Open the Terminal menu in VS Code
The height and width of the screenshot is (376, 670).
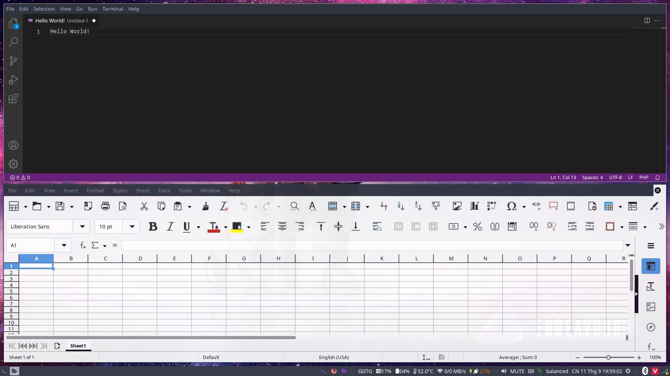click(x=113, y=9)
